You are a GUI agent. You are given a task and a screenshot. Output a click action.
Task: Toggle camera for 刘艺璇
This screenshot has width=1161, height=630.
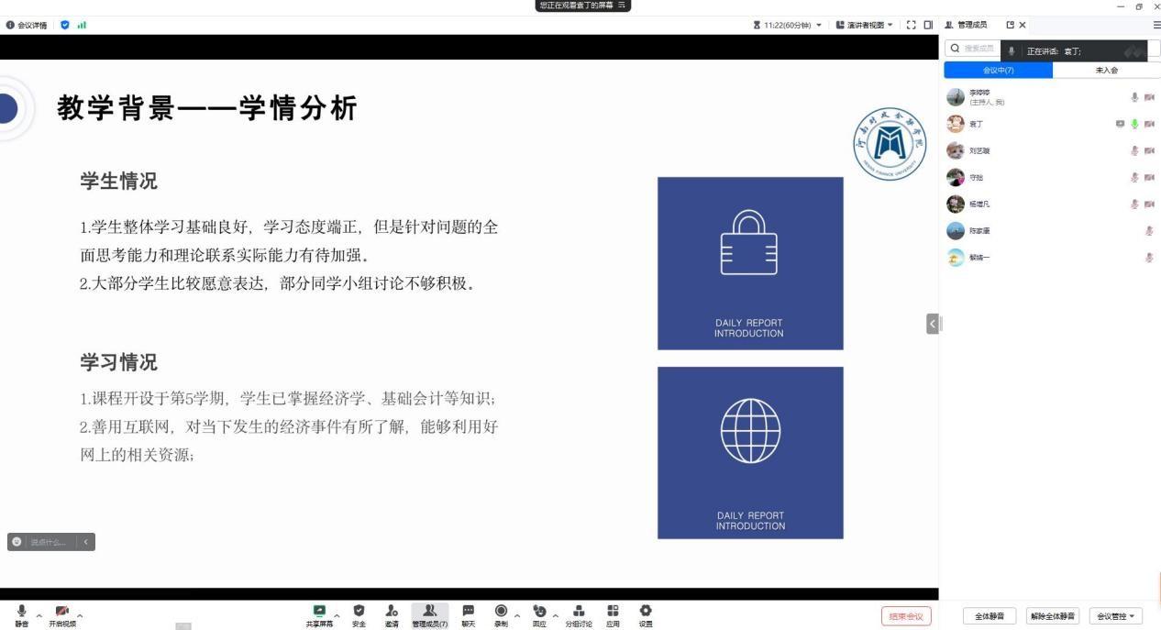(x=1149, y=150)
